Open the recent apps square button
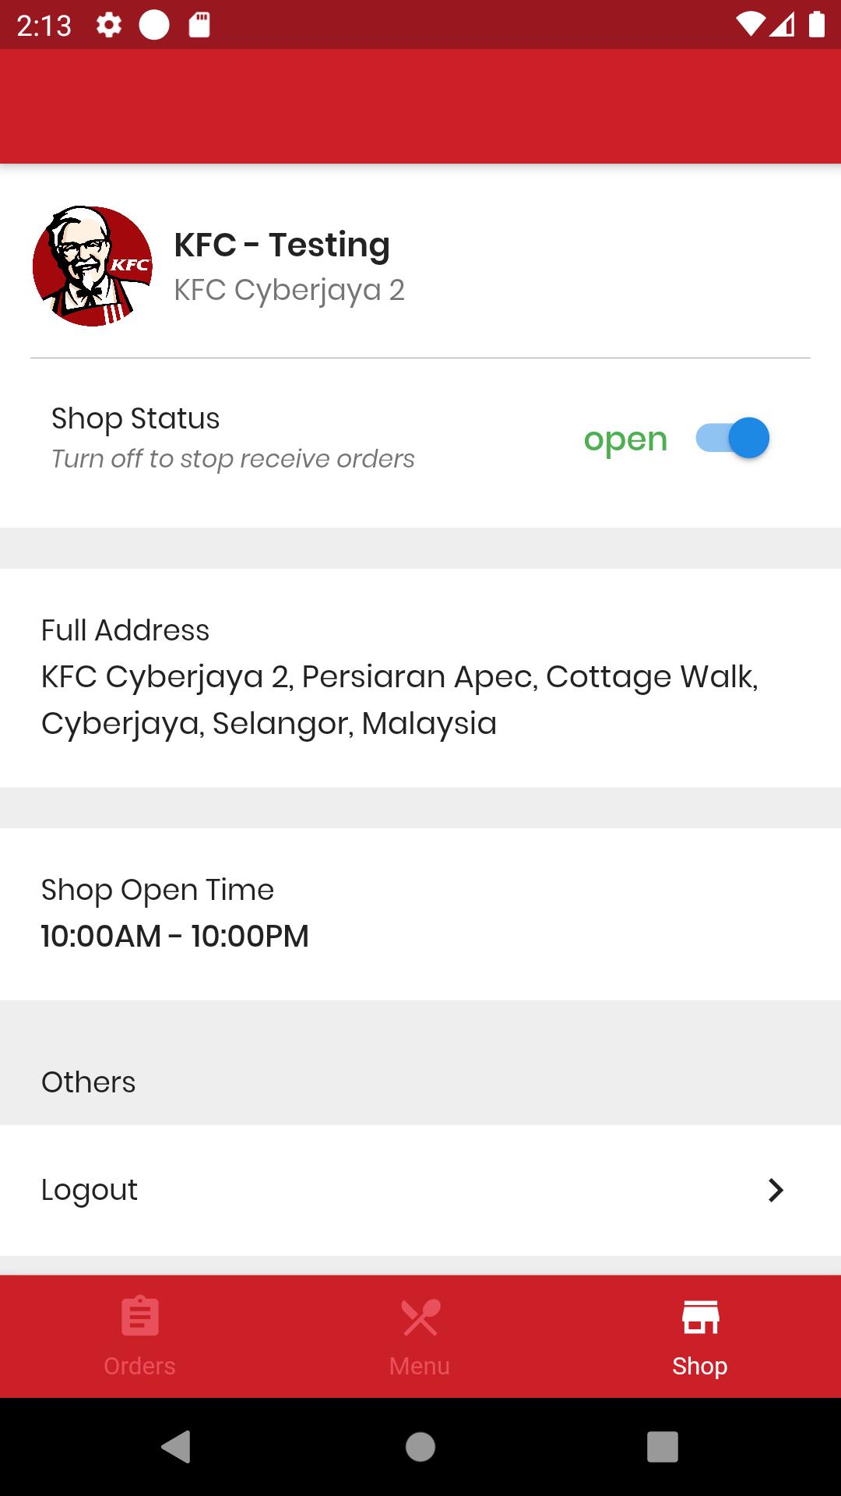 click(662, 1447)
